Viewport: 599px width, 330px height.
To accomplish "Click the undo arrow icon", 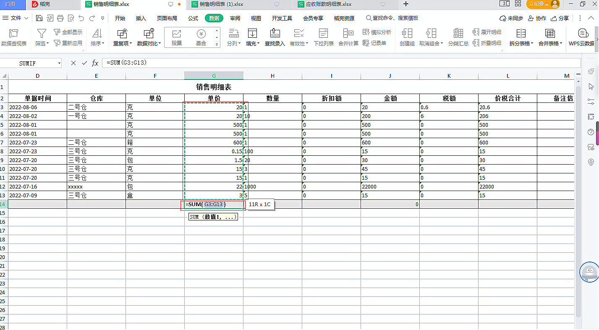I will point(81,18).
